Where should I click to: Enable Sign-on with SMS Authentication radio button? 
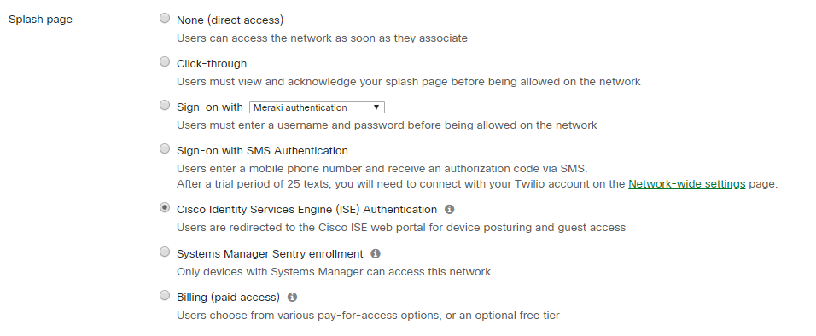pyautogui.click(x=165, y=149)
